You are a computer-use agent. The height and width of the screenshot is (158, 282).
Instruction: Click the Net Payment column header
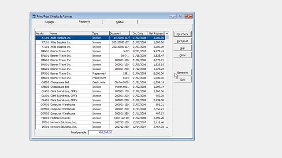156,33
